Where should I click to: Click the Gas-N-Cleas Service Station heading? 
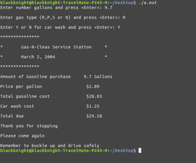click(x=56, y=47)
